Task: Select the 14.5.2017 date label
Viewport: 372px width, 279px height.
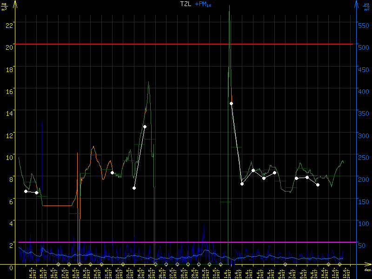Action: coord(32,272)
